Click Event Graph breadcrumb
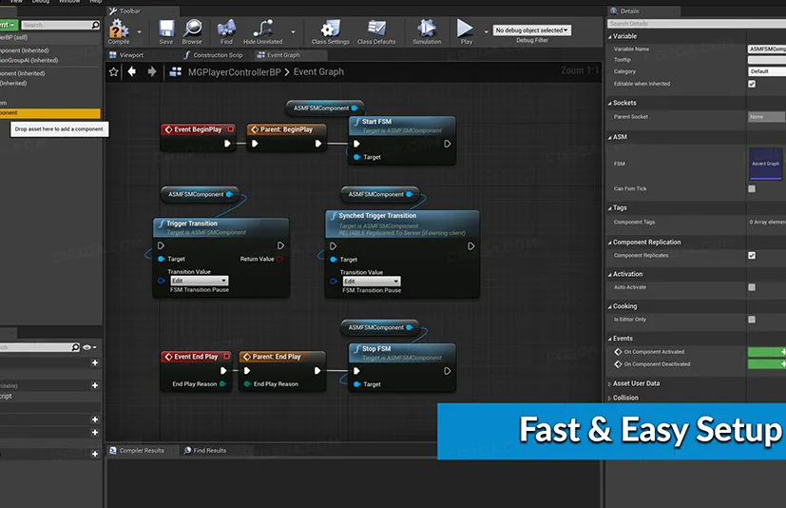 pos(318,71)
